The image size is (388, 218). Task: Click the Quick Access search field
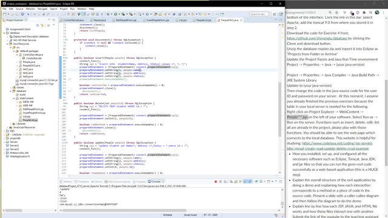point(259,15)
